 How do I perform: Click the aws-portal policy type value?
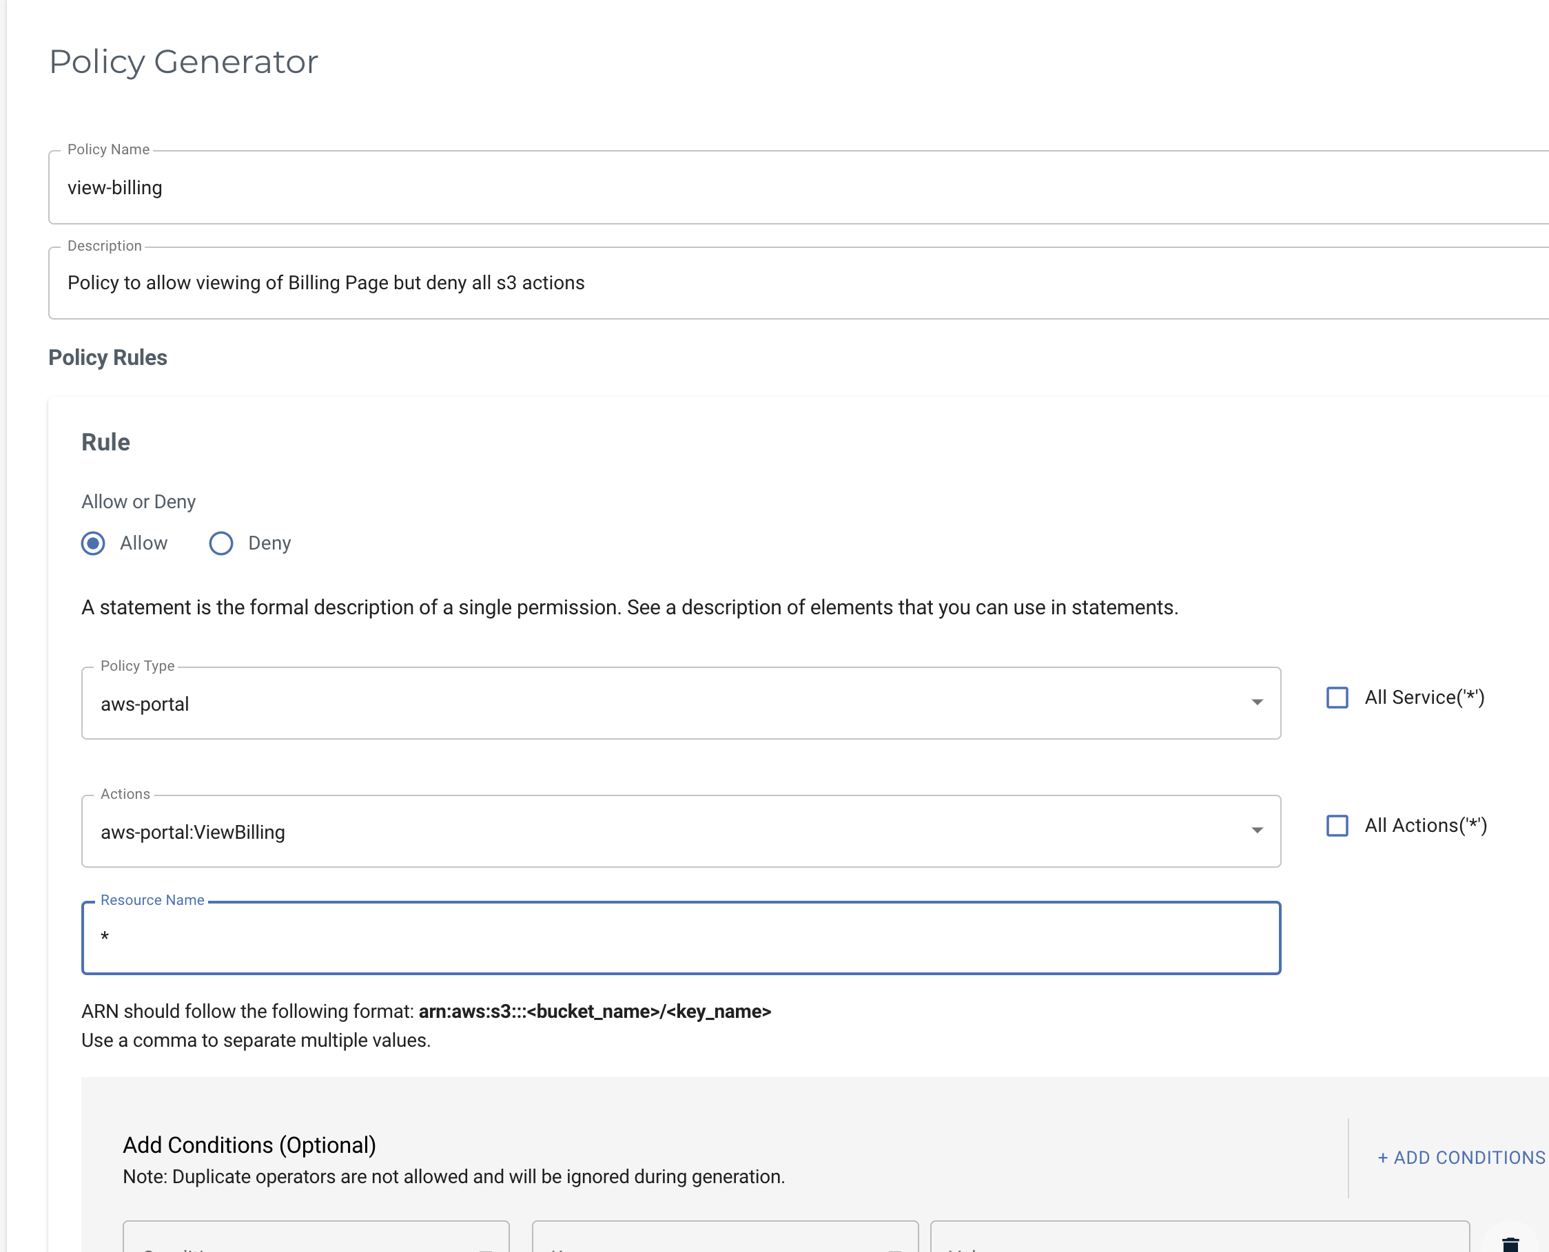pyautogui.click(x=144, y=704)
